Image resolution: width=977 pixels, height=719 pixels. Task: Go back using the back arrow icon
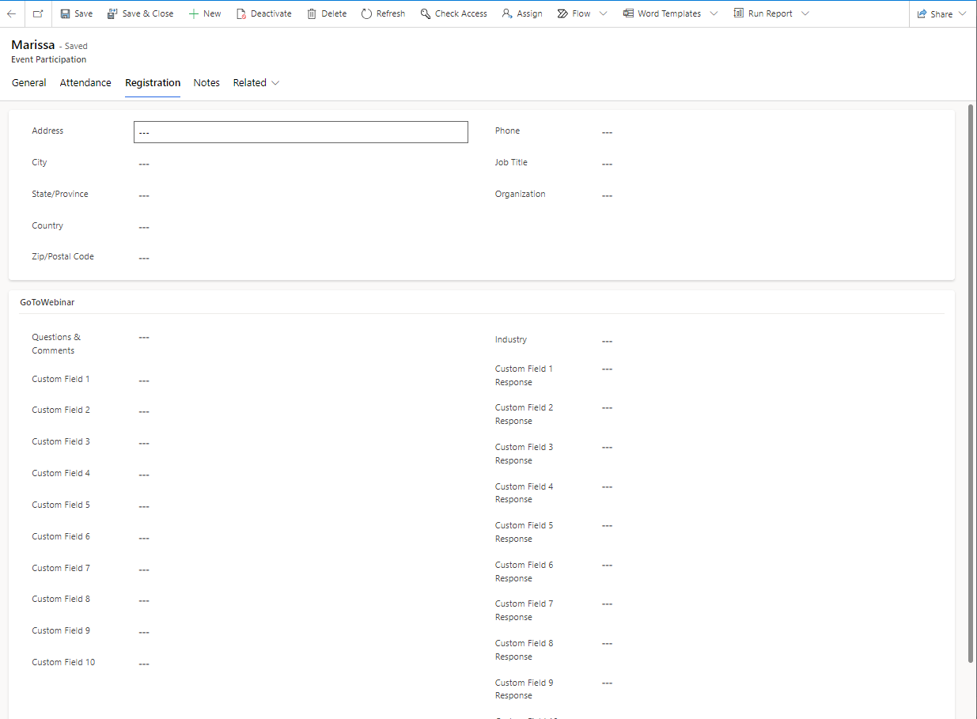click(11, 13)
